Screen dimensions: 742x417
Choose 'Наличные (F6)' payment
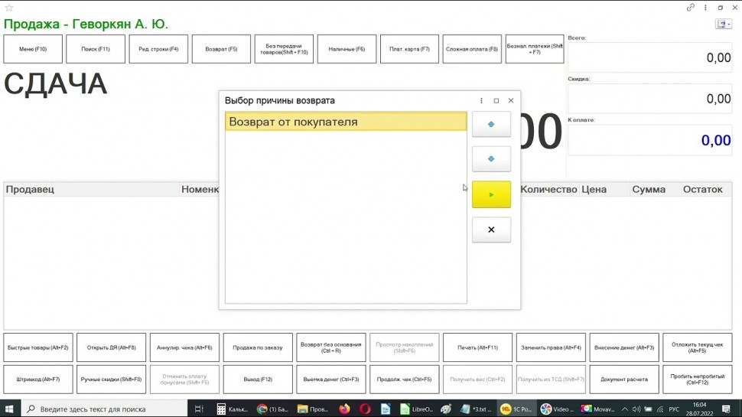tap(347, 49)
